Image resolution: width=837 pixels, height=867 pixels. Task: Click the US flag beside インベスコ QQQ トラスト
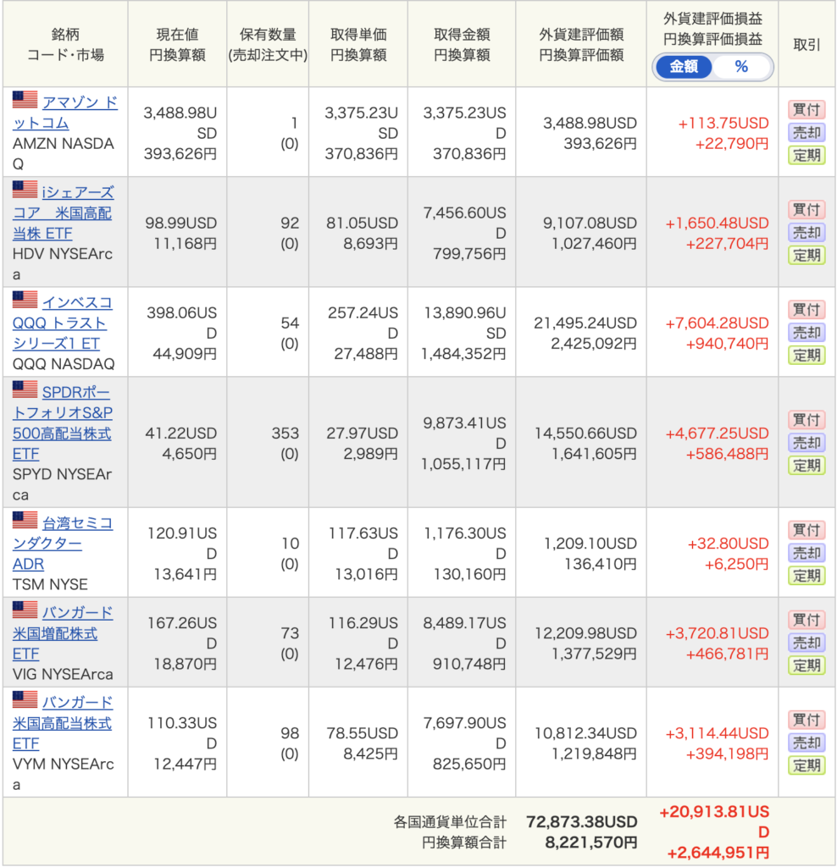pos(25,300)
